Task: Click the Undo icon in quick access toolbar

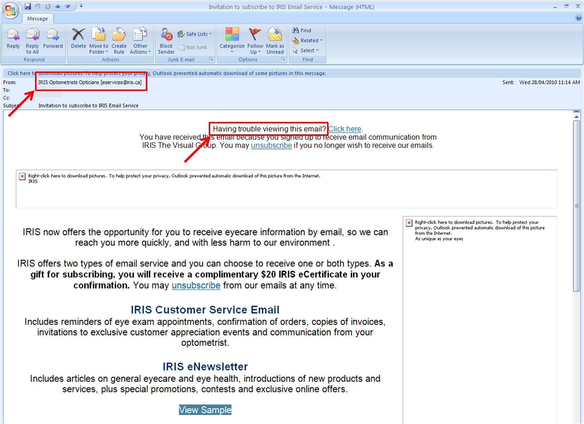Action: (x=38, y=6)
